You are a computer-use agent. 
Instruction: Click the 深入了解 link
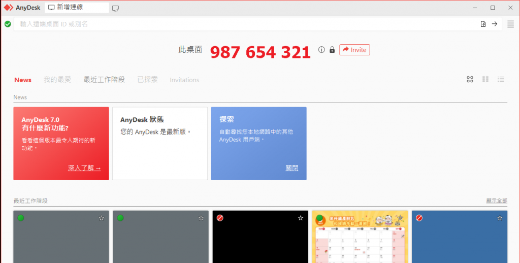[x=84, y=168]
